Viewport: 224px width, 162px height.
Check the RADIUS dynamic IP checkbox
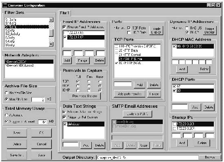(x=187, y=28)
